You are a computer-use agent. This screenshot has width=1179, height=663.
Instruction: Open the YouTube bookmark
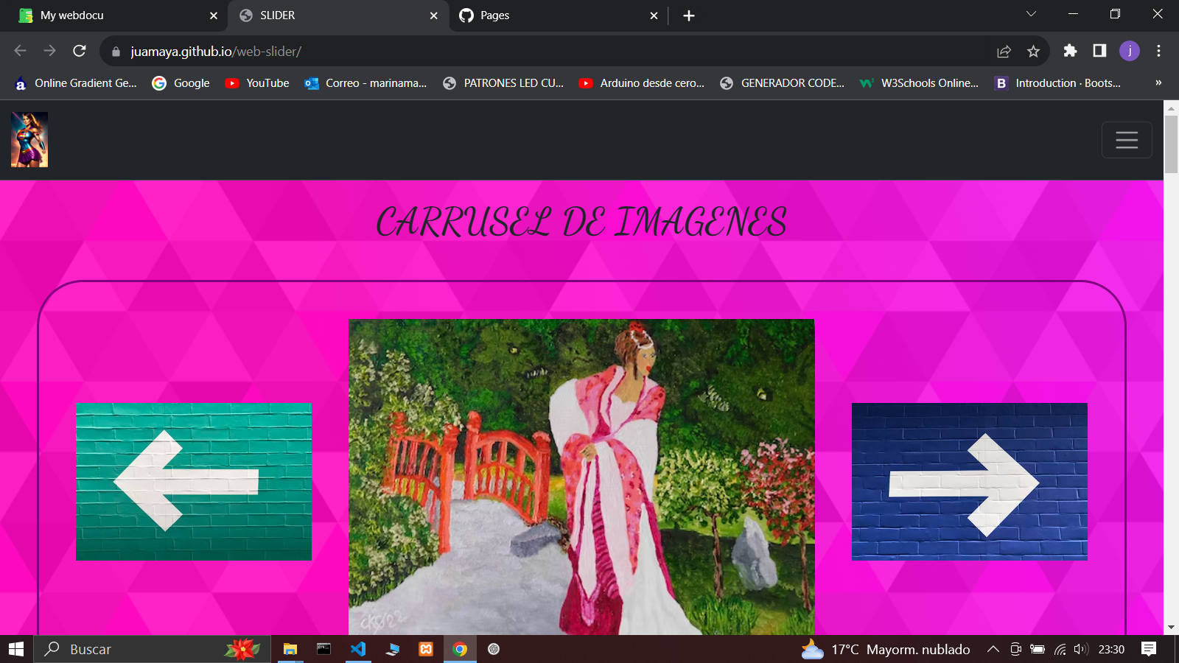257,83
